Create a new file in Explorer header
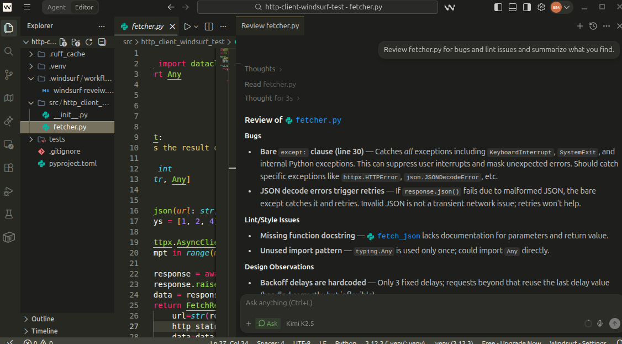This screenshot has width=622, height=344. point(63,42)
